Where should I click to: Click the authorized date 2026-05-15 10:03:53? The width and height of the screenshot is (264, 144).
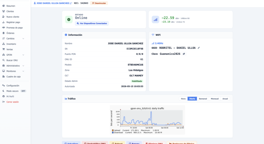point(132,86)
